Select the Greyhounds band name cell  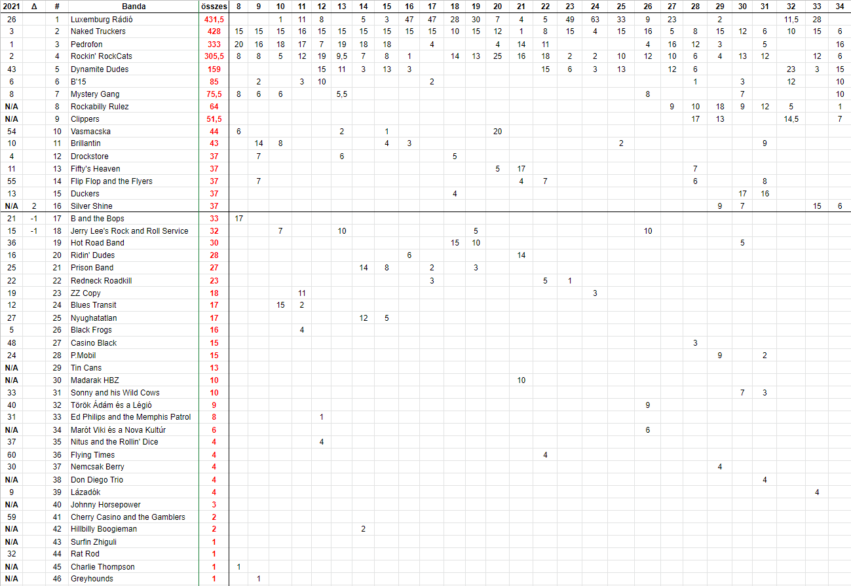pos(92,579)
